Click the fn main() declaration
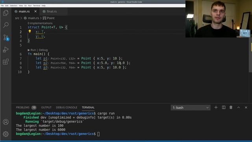This screenshot has height=142, width=252. (x=39, y=54)
